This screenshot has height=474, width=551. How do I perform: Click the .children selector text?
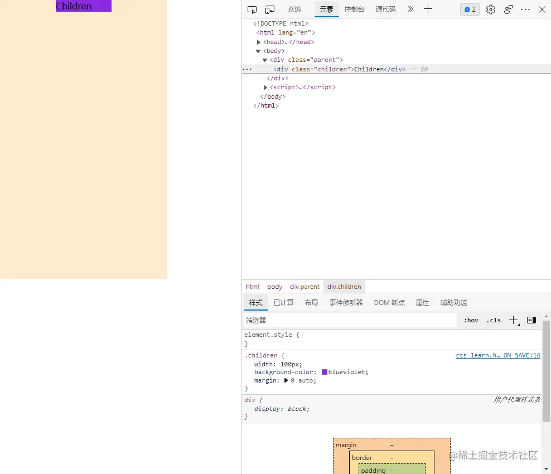[261, 356]
